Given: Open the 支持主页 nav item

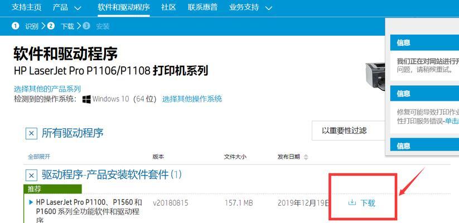Looking at the screenshot, I should coord(26,7).
